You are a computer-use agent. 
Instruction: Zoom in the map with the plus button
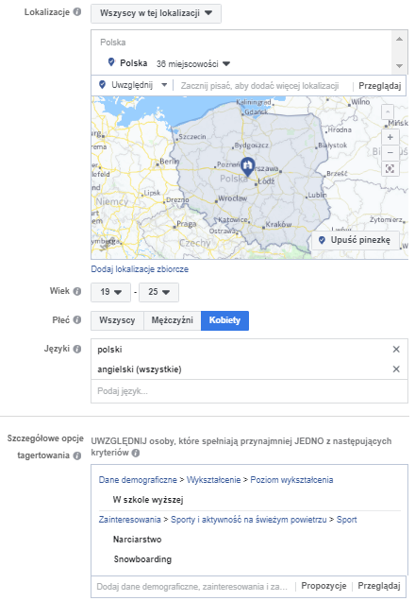pos(390,137)
